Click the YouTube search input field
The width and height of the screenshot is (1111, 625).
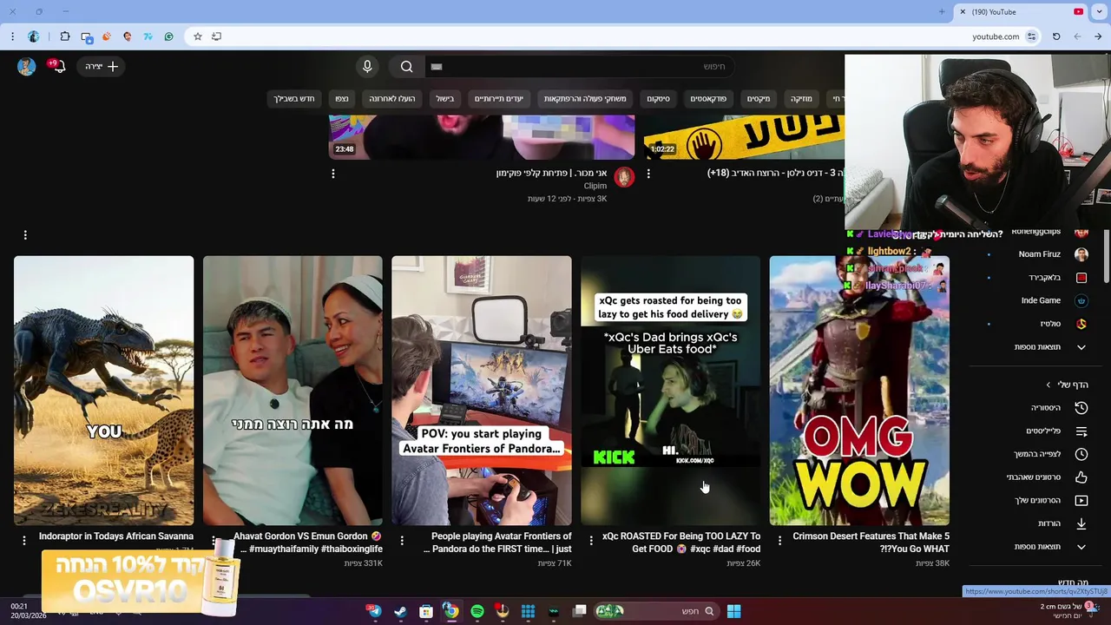pos(580,66)
